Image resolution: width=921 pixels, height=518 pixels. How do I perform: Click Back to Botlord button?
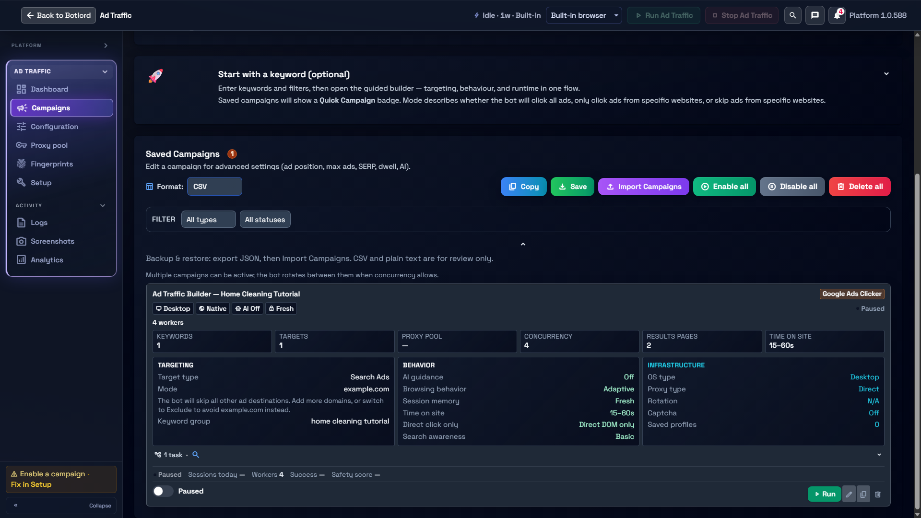[59, 15]
